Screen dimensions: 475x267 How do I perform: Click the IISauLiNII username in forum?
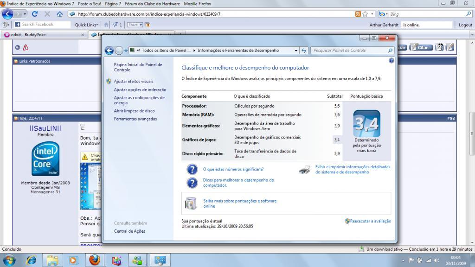click(x=45, y=128)
